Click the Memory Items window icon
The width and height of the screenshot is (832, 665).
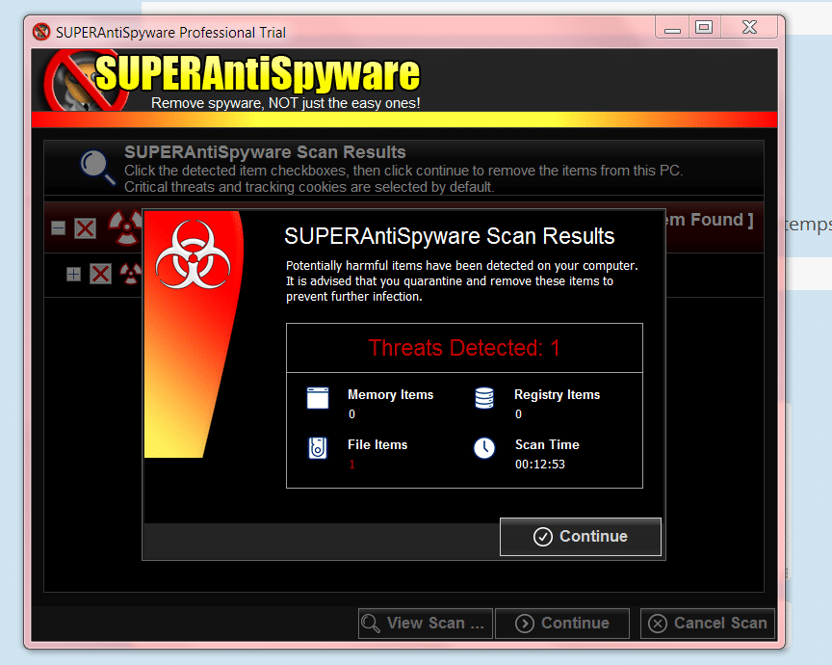[x=318, y=398]
